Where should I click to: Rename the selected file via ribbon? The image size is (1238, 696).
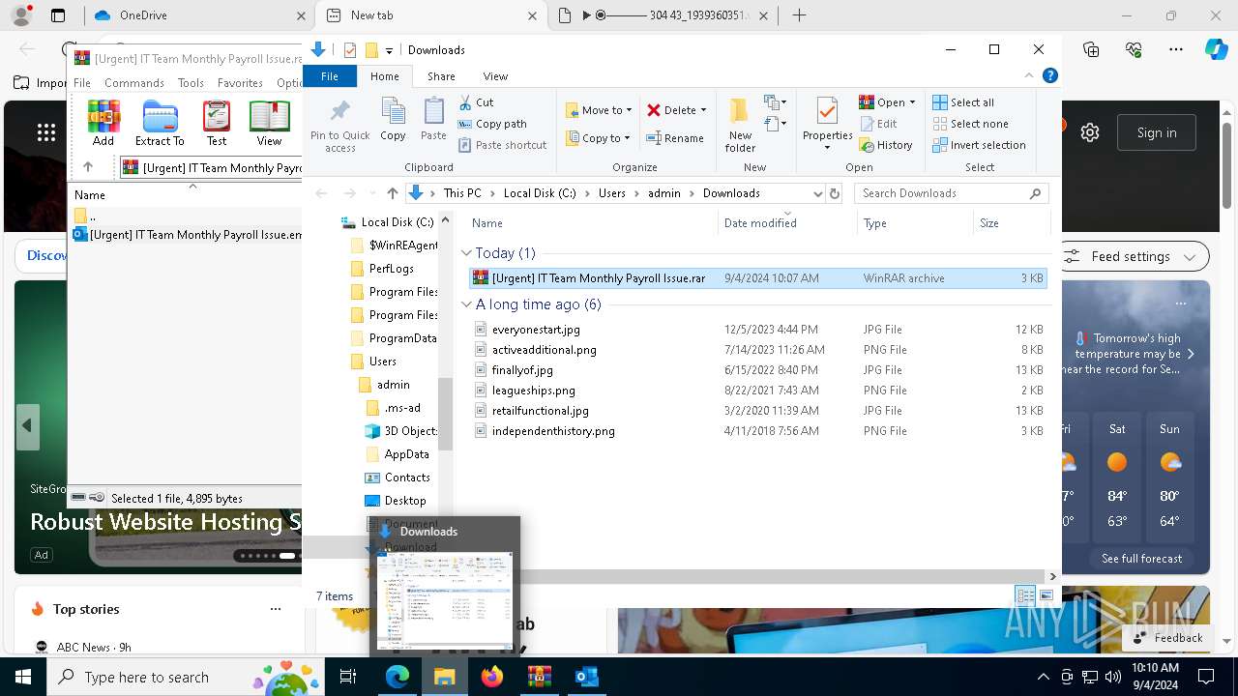tap(675, 138)
